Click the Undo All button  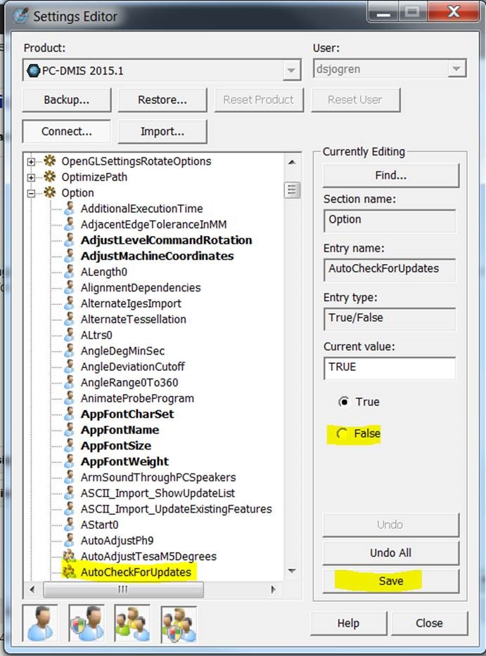click(391, 553)
